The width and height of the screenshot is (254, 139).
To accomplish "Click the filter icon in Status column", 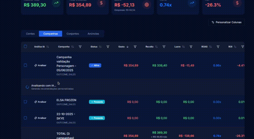I will [x=108, y=47].
